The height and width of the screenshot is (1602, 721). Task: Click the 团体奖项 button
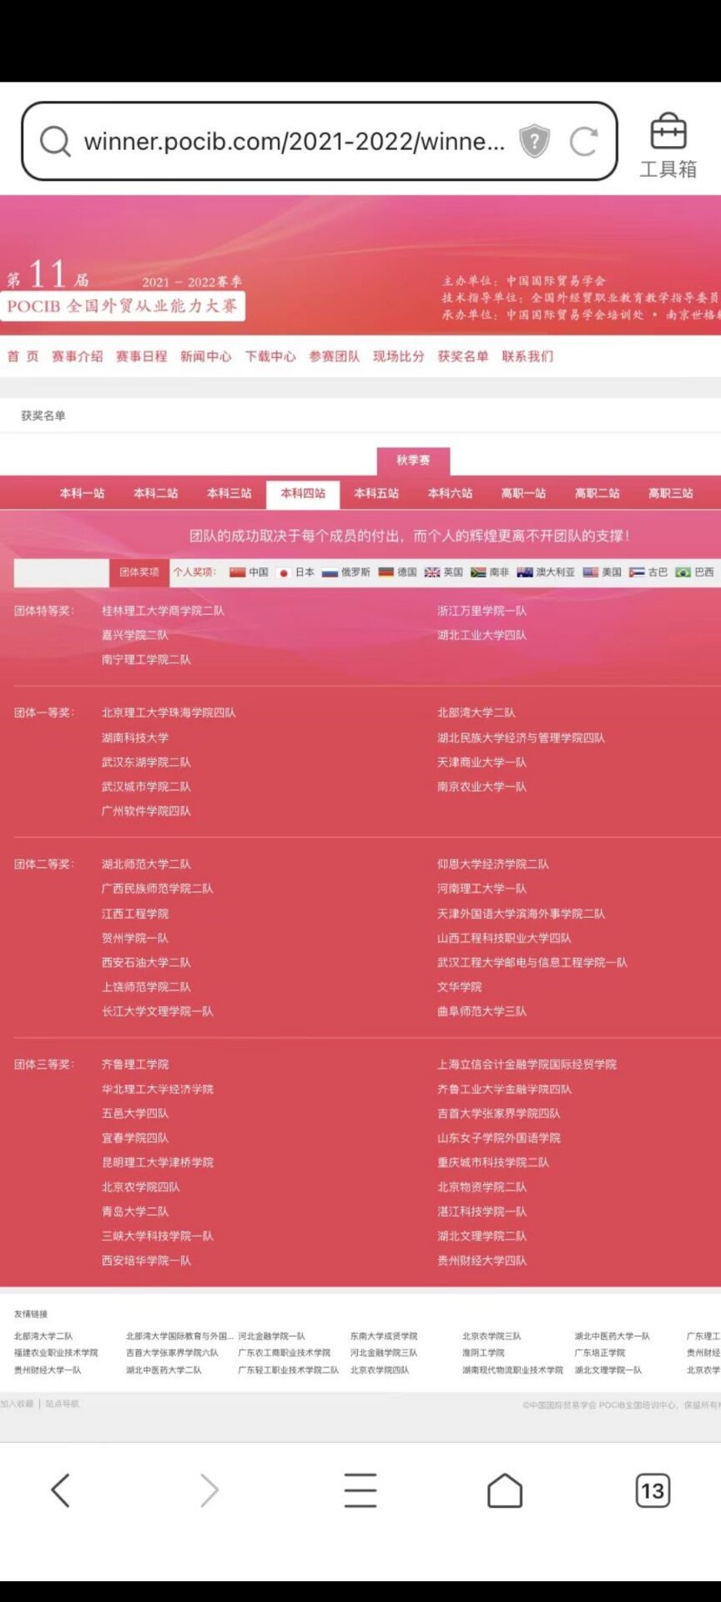coord(139,572)
